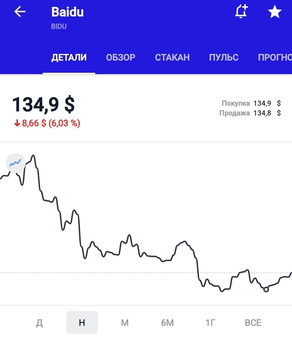Tap the back arrow icon
292x347 pixels.
click(x=20, y=12)
